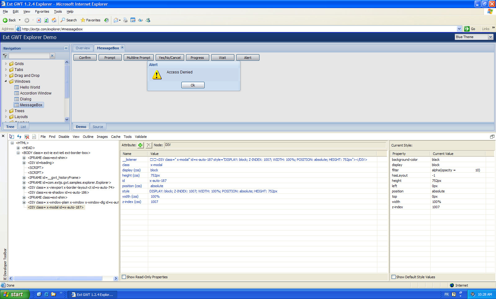
Task: Click the Multiline Prompt button
Action: (x=138, y=58)
